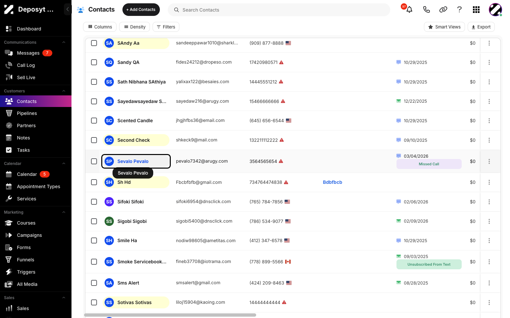510x318 pixels.
Task: Open the three-dot menu for Sandy QA
Action: (489, 62)
